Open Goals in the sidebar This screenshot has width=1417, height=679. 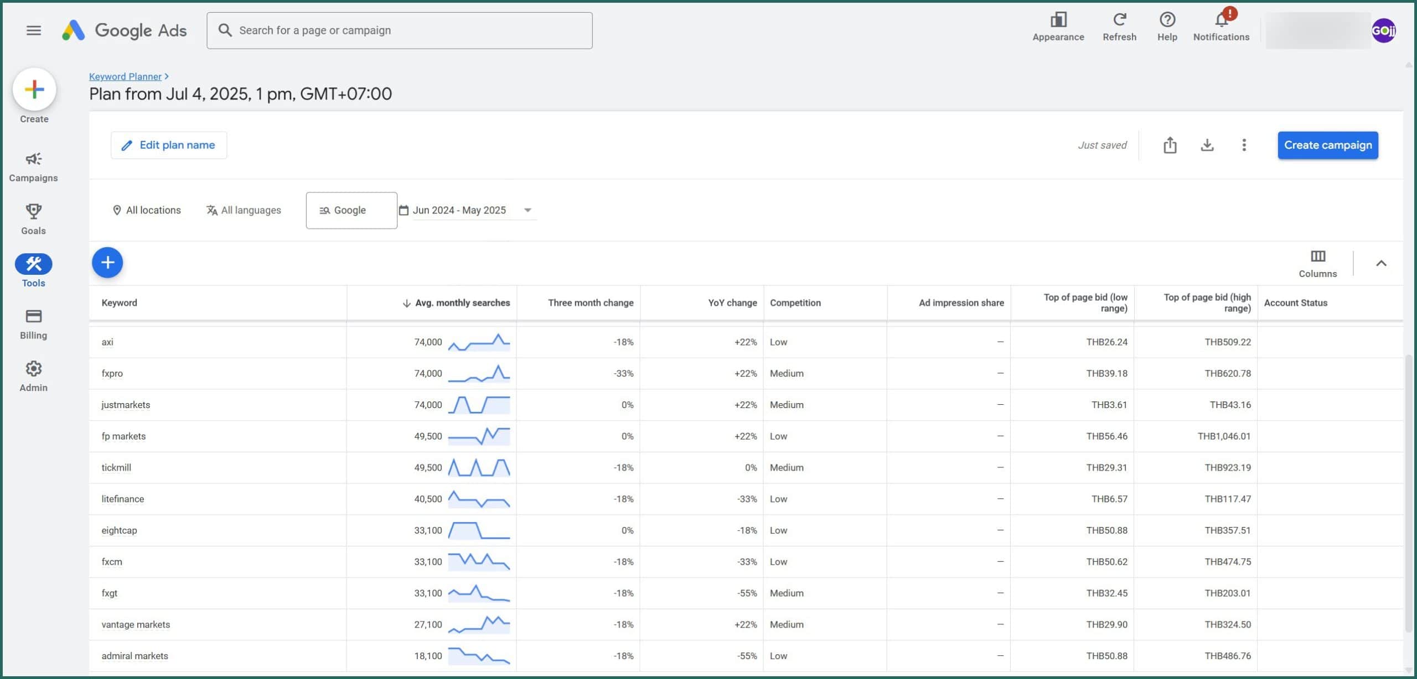coord(33,219)
